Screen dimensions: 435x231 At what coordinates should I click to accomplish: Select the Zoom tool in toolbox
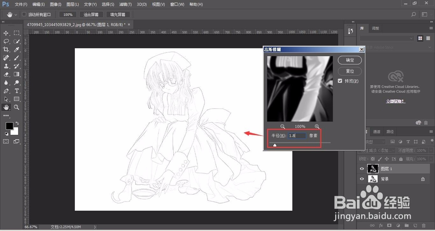17,107
